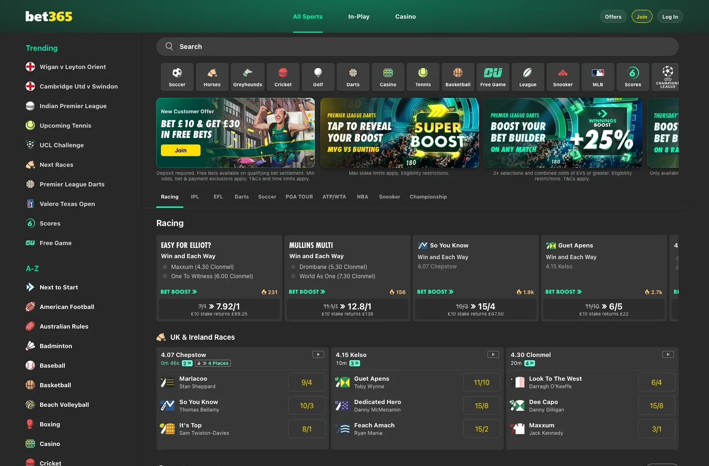Open the Casino icon tile in carousel
Viewport: 709px width, 466px height.
[388, 76]
